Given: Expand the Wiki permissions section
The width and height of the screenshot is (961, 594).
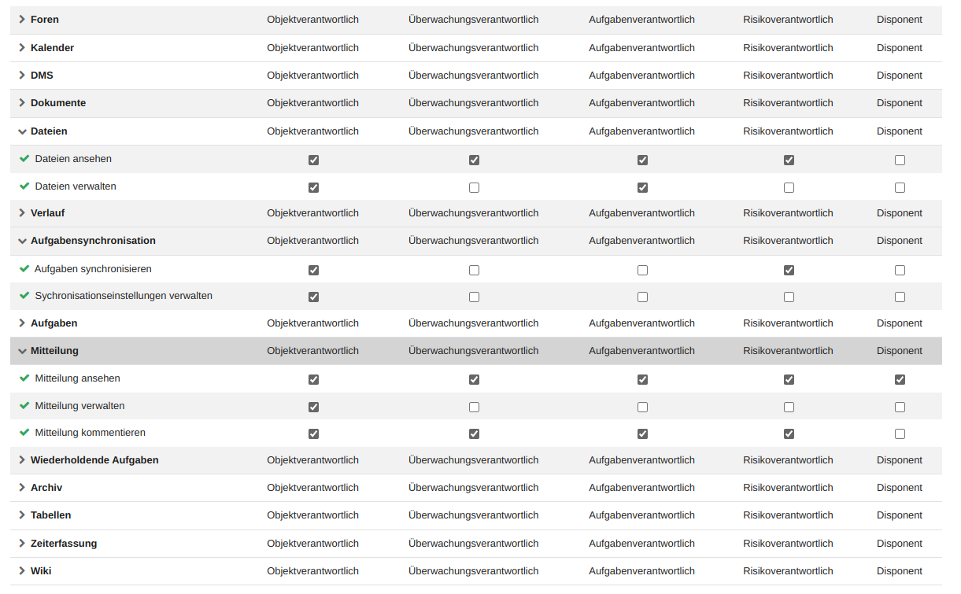Looking at the screenshot, I should (x=22, y=571).
